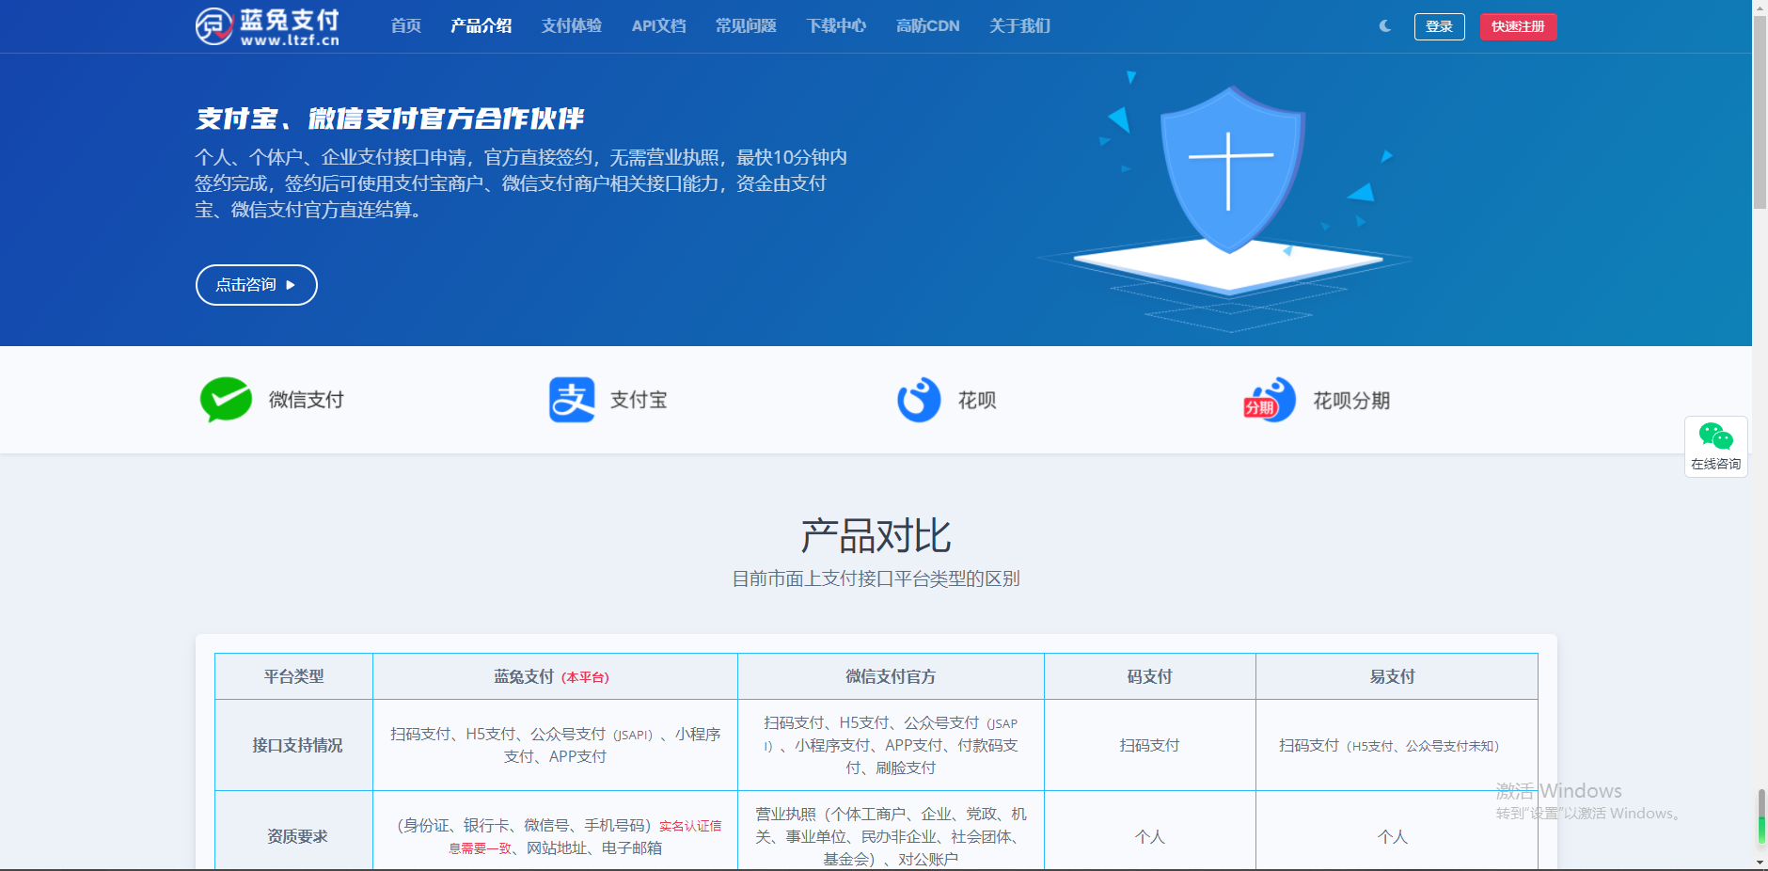1768x871 pixels.
Task: Open the 下载中心 navigation item
Action: tap(837, 26)
